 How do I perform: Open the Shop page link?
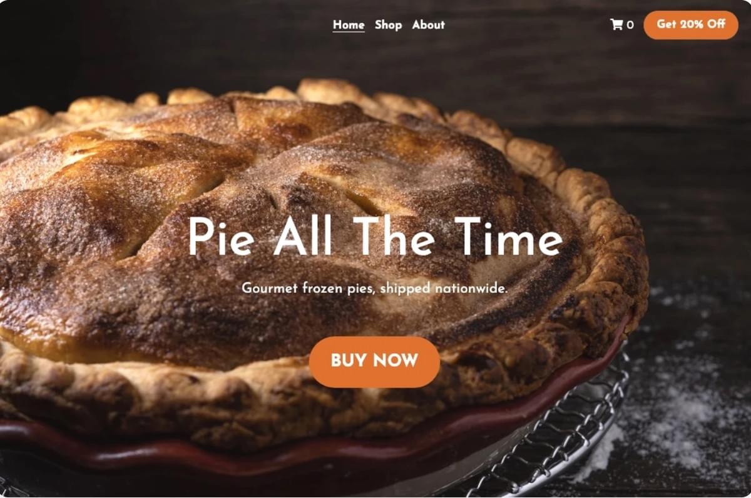388,25
